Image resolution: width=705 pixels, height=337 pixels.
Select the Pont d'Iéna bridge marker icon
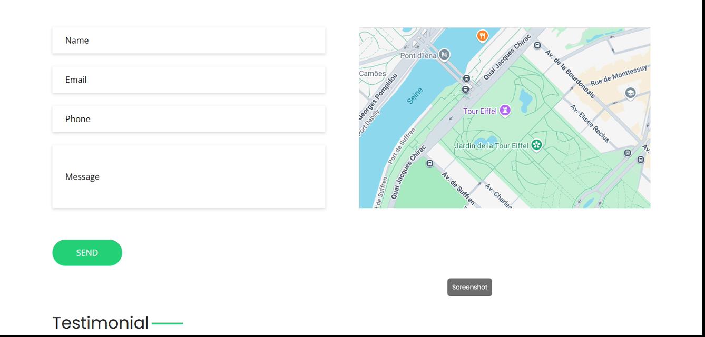click(x=445, y=54)
